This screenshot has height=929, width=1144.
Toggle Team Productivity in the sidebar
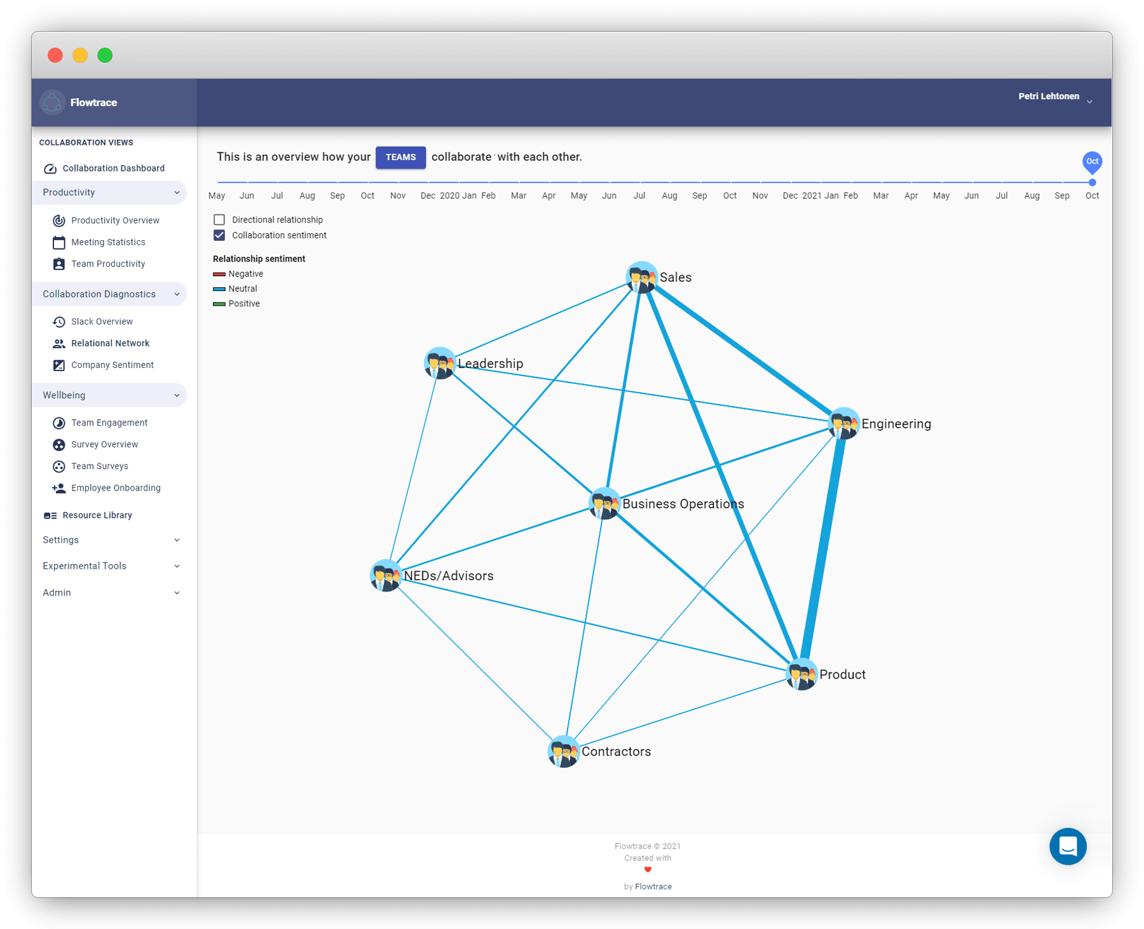108,264
